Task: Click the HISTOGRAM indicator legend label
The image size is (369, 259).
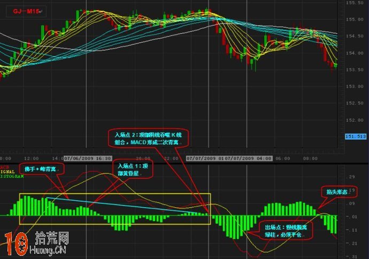Action: point(12,176)
